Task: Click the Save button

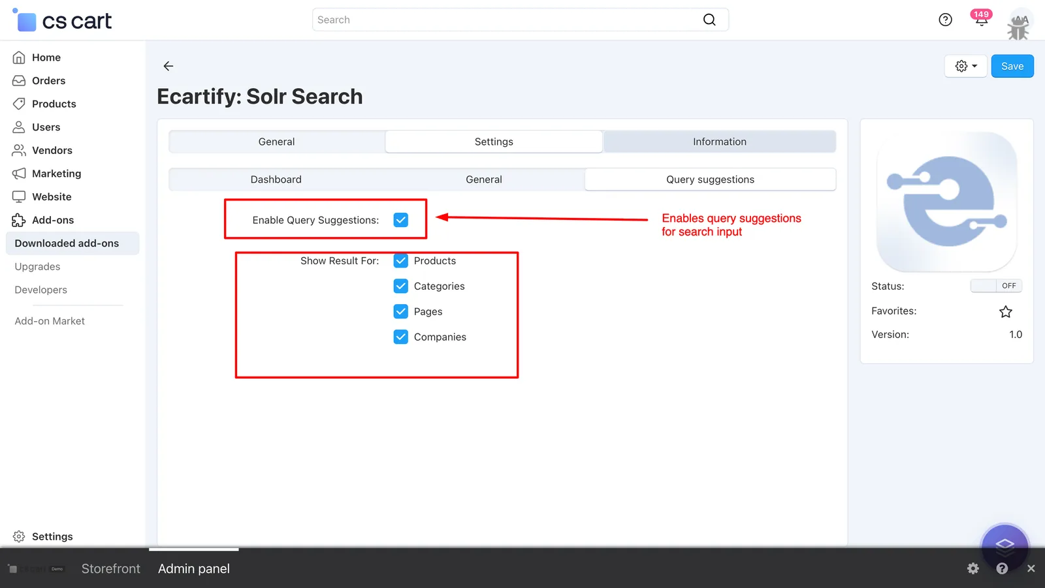Action: pos(1012,66)
